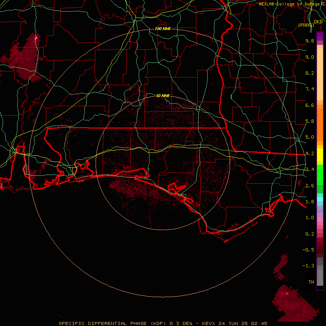Viewport: 326px width, 326px height.
Task: Click the 7.4 scale value
Action: click(x=310, y=89)
